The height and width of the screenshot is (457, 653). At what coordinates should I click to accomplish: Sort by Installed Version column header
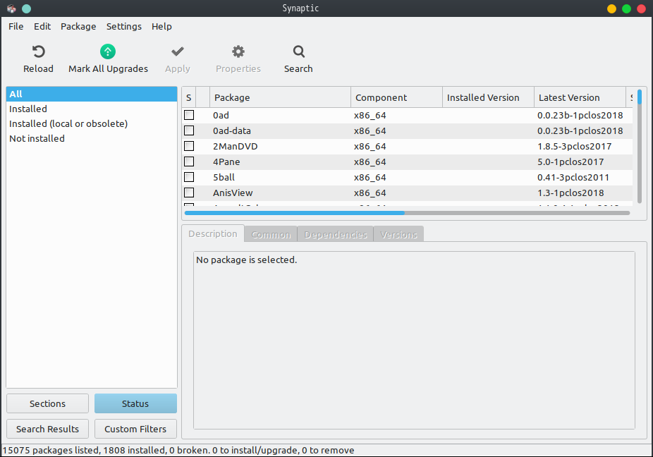coord(488,97)
